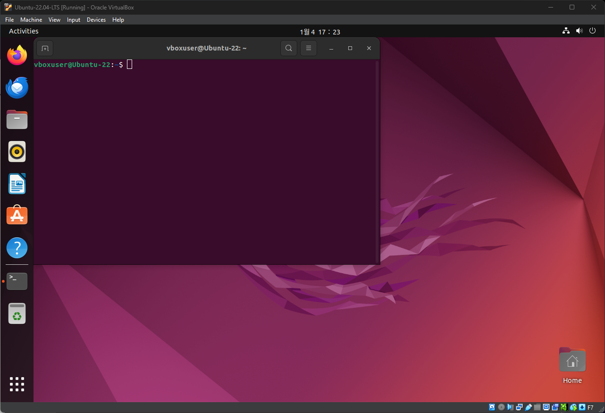Show Applications grid at dock bottom
The height and width of the screenshot is (413, 605).
click(17, 384)
